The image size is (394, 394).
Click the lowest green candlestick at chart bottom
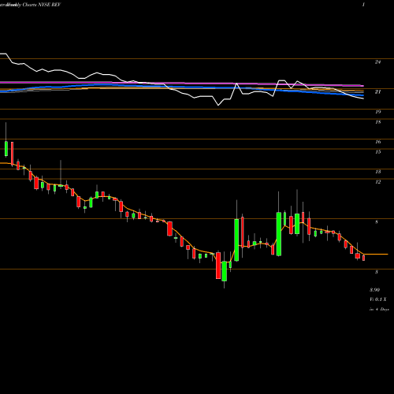224,271
